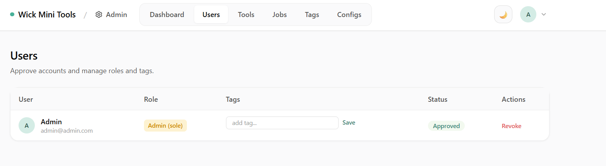Switch to the Users tab
The width and height of the screenshot is (606, 166).
[211, 15]
